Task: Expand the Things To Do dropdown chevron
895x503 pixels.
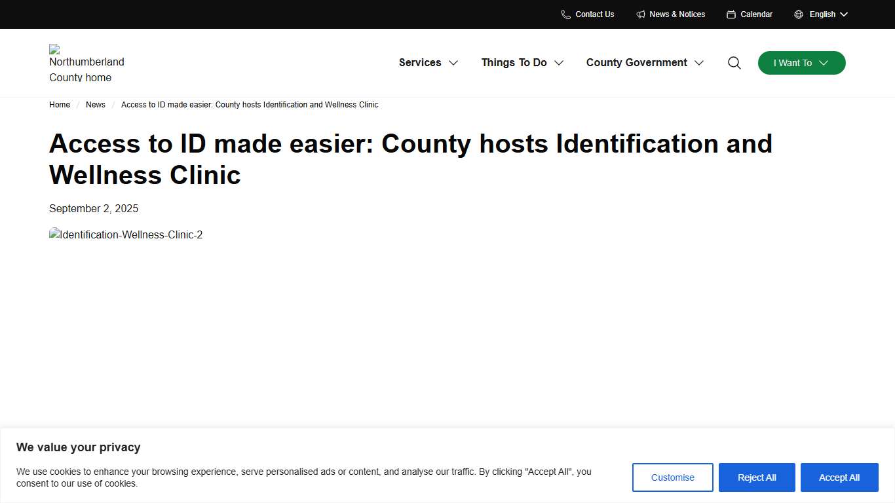Action: coord(559,63)
